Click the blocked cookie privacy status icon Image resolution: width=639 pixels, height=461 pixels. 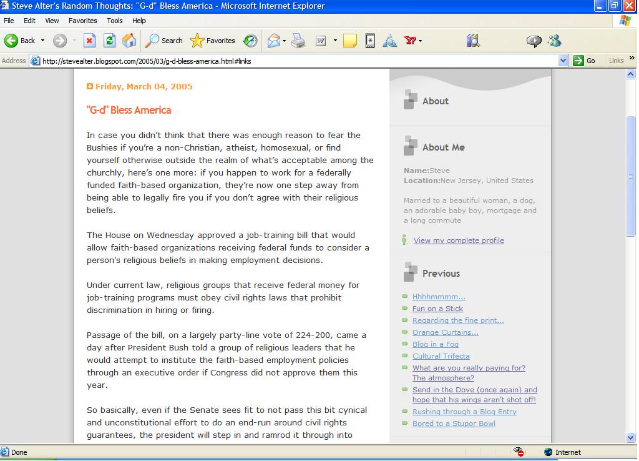click(x=519, y=452)
